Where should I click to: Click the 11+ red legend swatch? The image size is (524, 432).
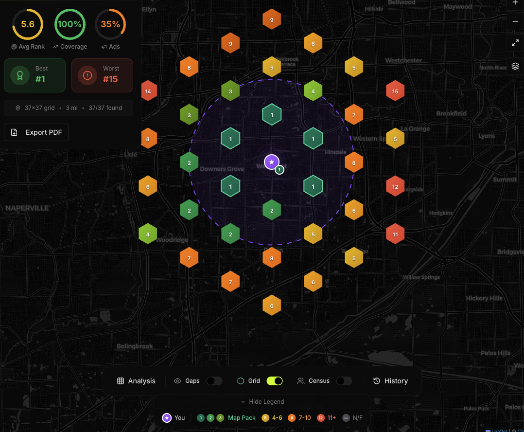pyautogui.click(x=320, y=417)
